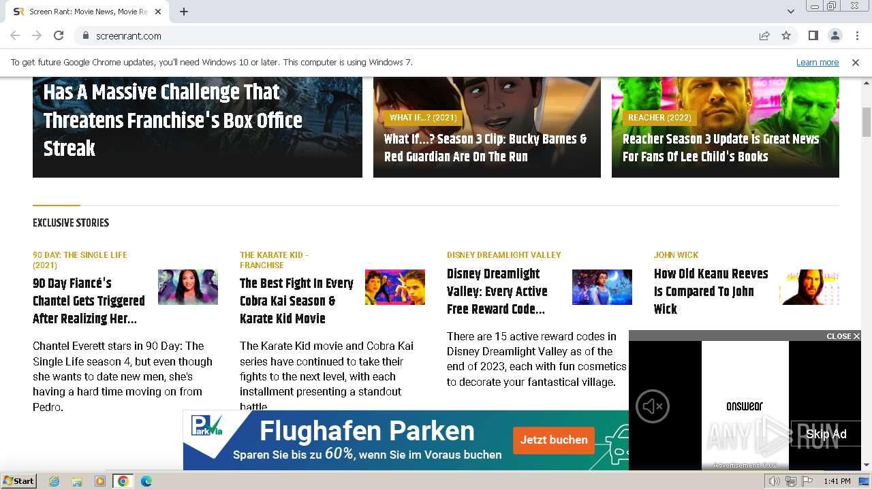Image resolution: width=872 pixels, height=490 pixels.
Task: Open Microsoft Edge from the taskbar
Action: click(x=146, y=481)
